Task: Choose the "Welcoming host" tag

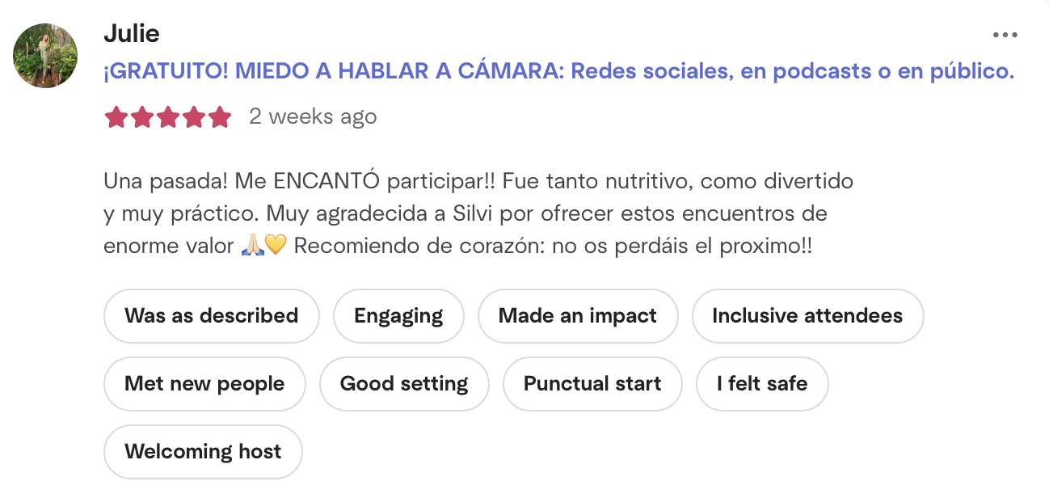Action: (203, 451)
